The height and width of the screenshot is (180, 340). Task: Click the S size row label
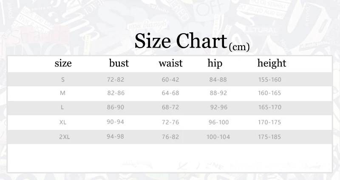coord(63,80)
